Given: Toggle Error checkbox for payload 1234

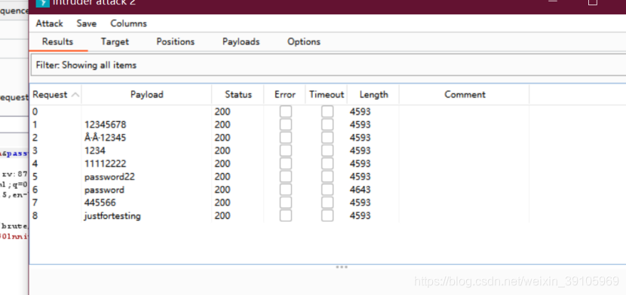Looking at the screenshot, I should click(285, 151).
